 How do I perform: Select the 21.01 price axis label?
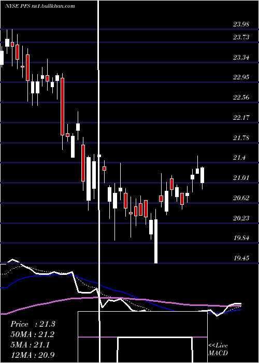click(x=241, y=178)
